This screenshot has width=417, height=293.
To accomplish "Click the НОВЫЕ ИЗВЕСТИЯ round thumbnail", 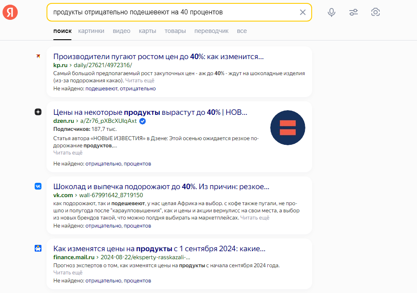I will (x=288, y=128).
